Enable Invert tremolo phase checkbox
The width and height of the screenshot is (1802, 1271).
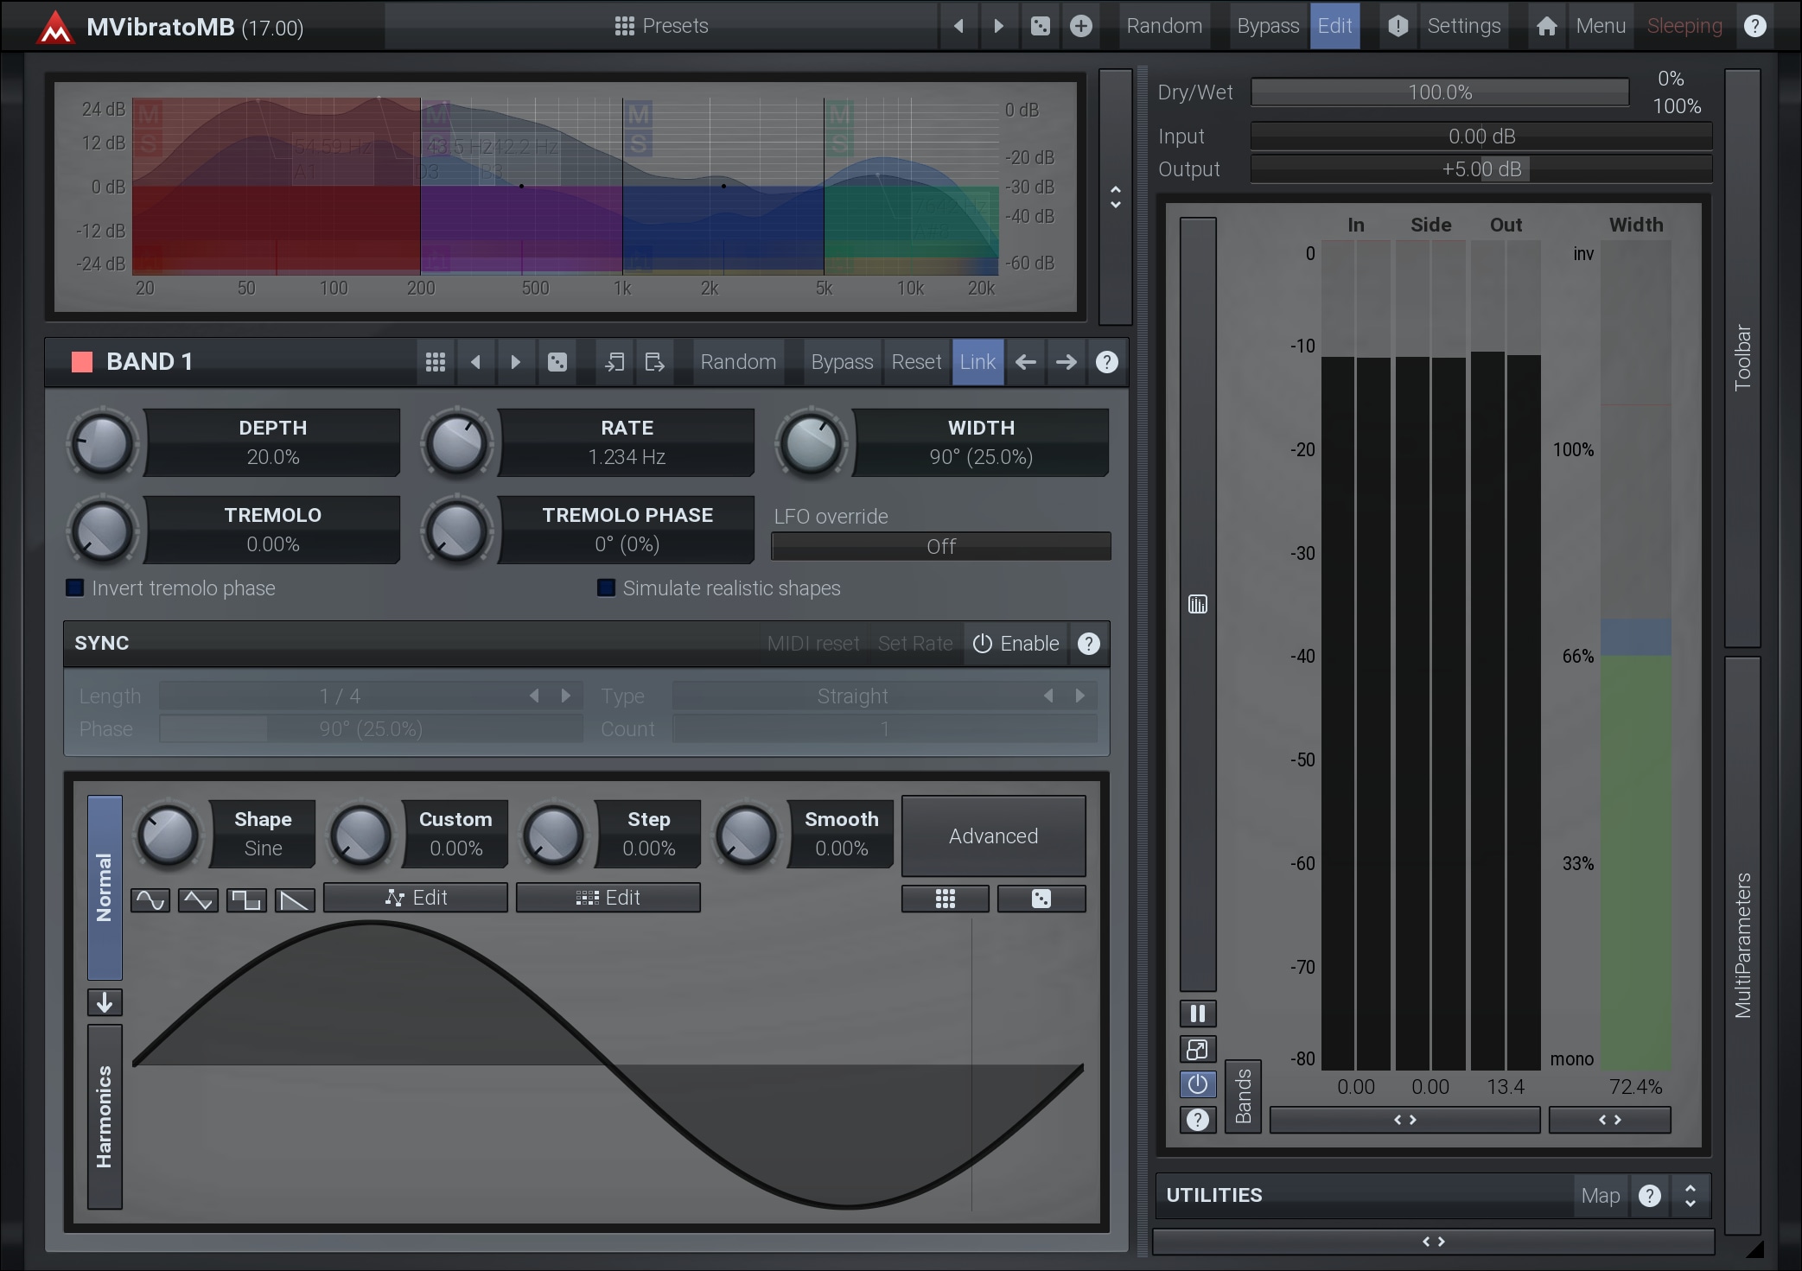[76, 588]
